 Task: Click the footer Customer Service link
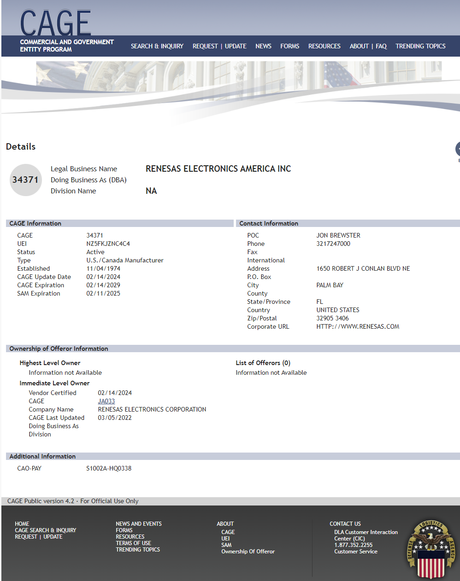355,552
